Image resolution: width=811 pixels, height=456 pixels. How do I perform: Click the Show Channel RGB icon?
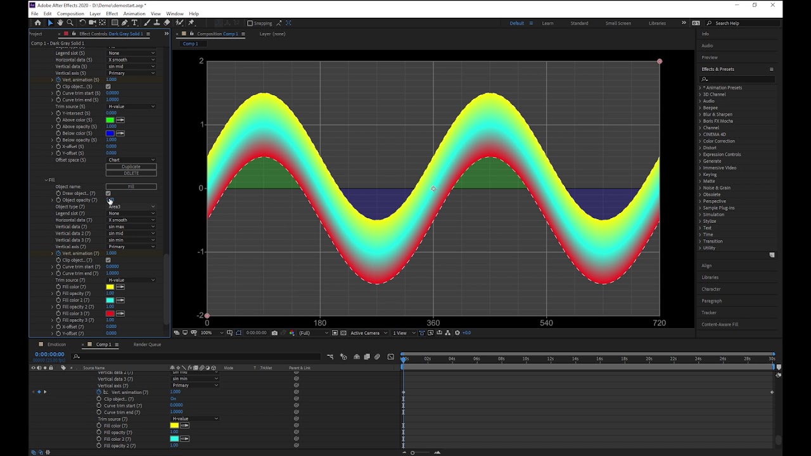pyautogui.click(x=291, y=332)
